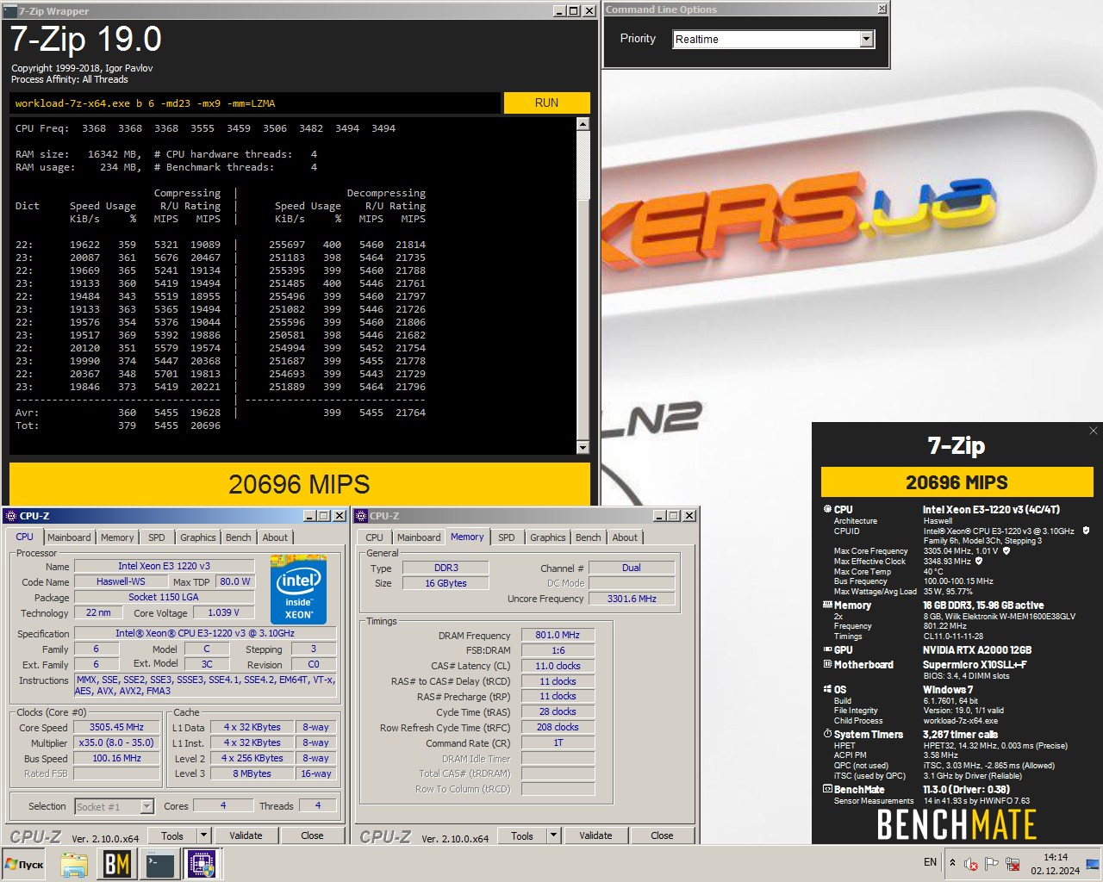Open Bench tab in CPU-Z Processor window
The height and width of the screenshot is (882, 1103).
[x=239, y=537]
